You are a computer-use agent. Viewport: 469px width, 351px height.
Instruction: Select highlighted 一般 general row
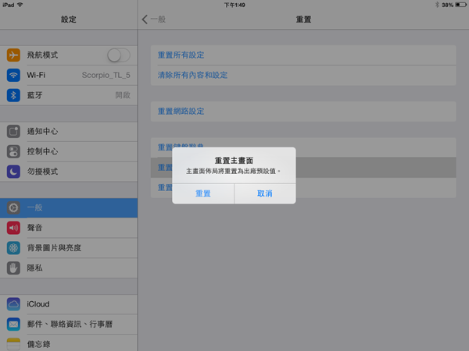(69, 207)
